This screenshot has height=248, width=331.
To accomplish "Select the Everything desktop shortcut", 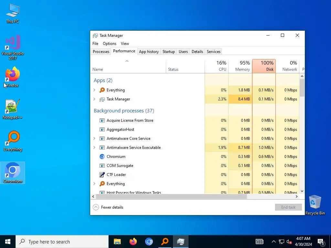I will click(13, 141).
